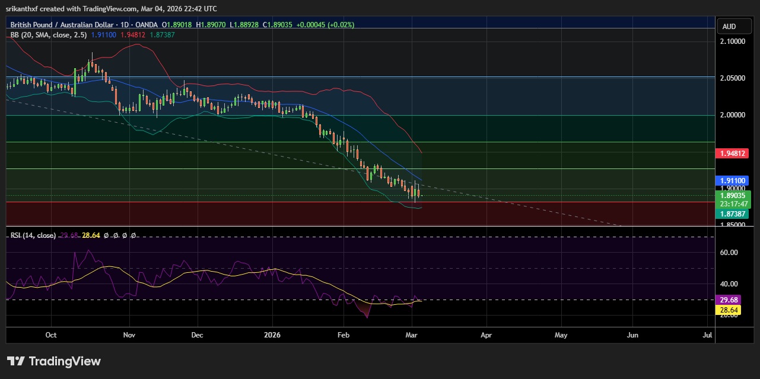760x379 pixels.
Task: Click the 2026 label on time axis
Action: 272,335
